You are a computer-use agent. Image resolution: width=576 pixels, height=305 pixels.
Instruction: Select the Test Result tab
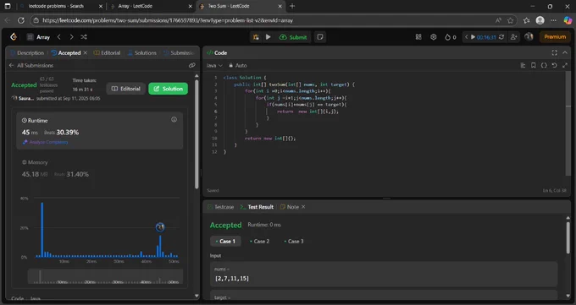[257, 207]
